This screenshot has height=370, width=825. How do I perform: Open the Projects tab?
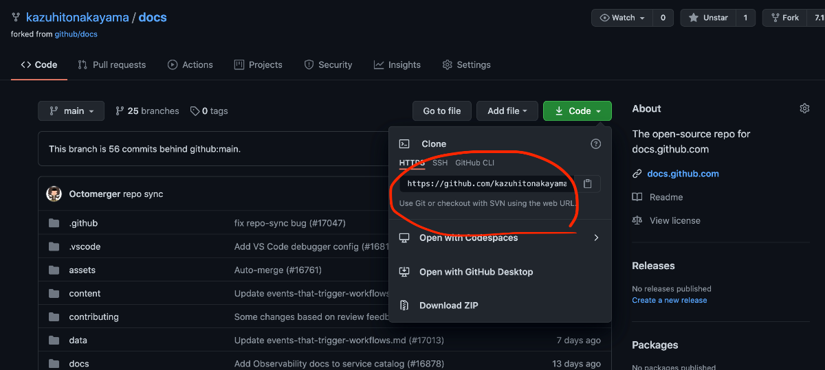tap(258, 65)
